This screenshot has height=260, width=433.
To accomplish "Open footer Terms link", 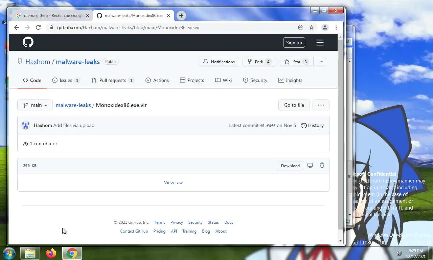I will point(160,222).
